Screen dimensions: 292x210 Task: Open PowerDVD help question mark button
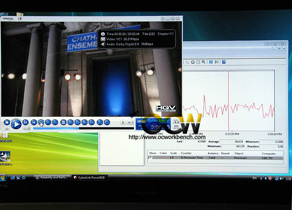(x=163, y=19)
